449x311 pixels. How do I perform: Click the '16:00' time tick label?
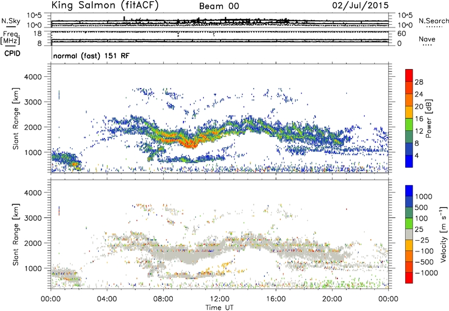(276, 299)
